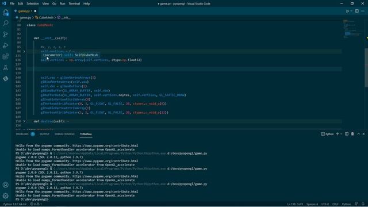Open the Testing flask view

click(x=6, y=68)
